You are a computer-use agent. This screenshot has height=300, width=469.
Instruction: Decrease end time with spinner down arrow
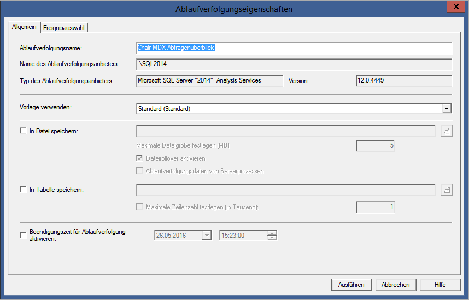(x=272, y=238)
